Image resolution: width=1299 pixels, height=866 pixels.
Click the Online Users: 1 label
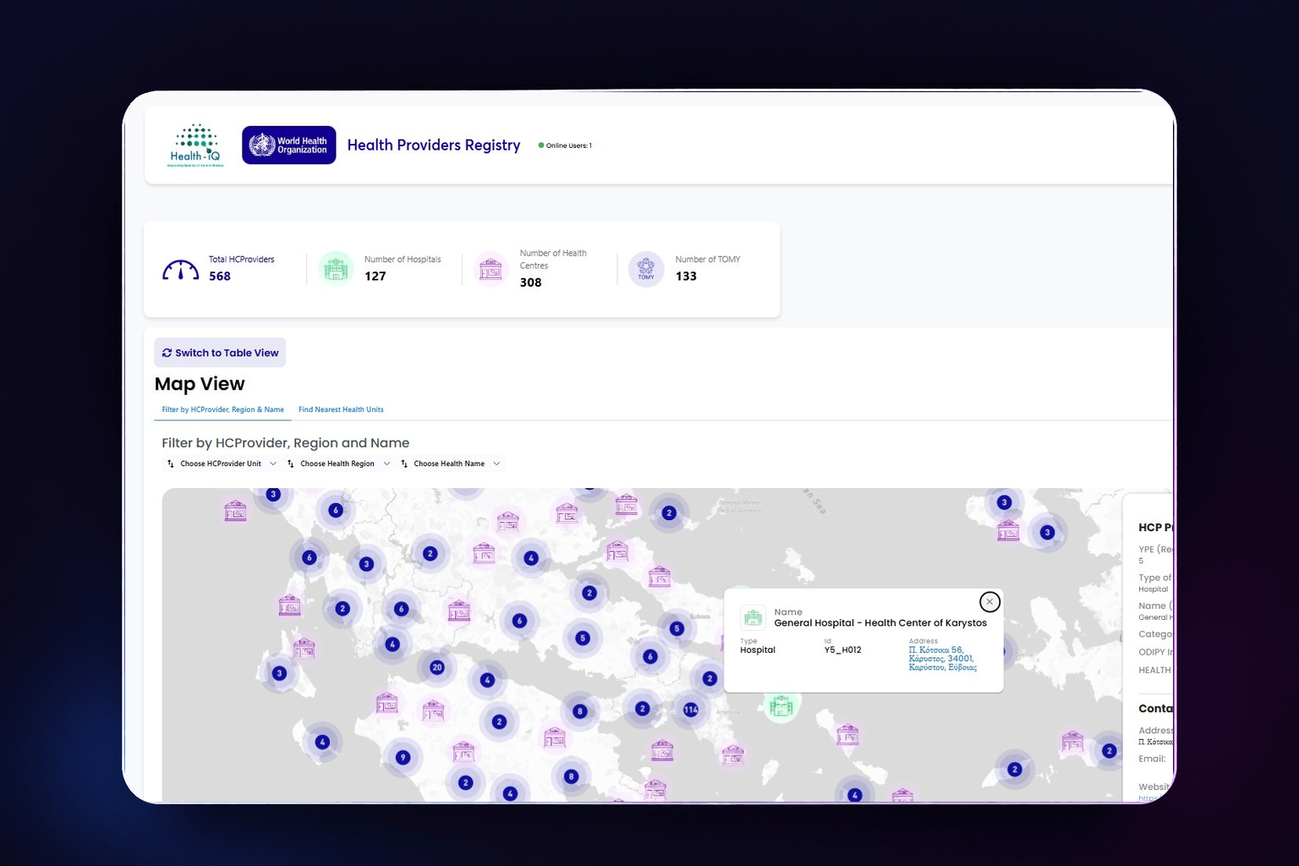click(569, 145)
